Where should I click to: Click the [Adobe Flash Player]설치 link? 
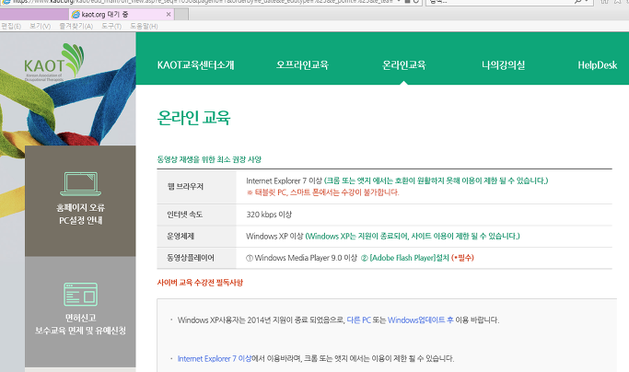pos(409,258)
